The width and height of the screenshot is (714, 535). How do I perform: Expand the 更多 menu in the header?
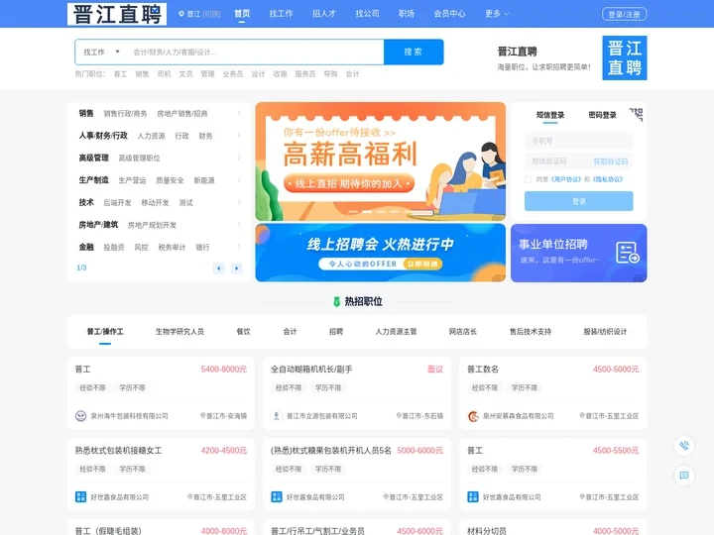click(497, 14)
